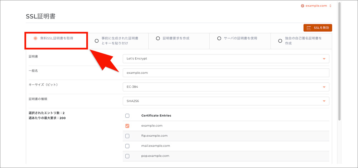Open the example.com domain switcher arrows
This screenshot has height=168, width=358.
(330, 6)
